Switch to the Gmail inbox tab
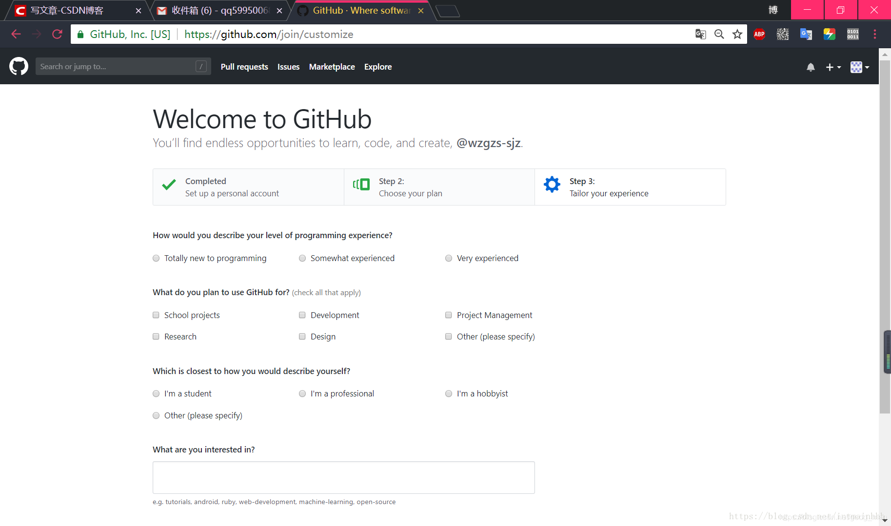This screenshot has width=891, height=526. 219,10
